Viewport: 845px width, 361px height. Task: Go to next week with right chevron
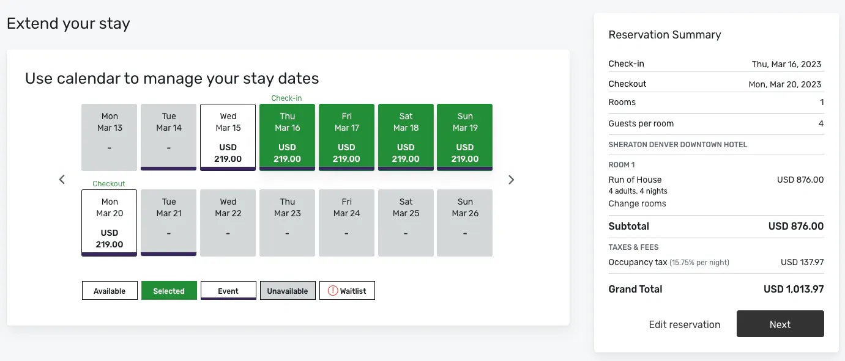pos(512,180)
